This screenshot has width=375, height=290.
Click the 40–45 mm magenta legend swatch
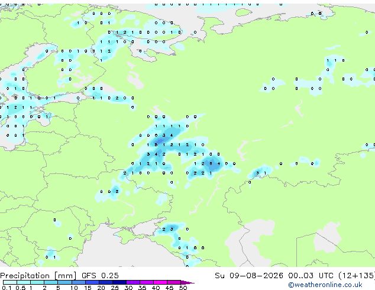[x=160, y=282]
